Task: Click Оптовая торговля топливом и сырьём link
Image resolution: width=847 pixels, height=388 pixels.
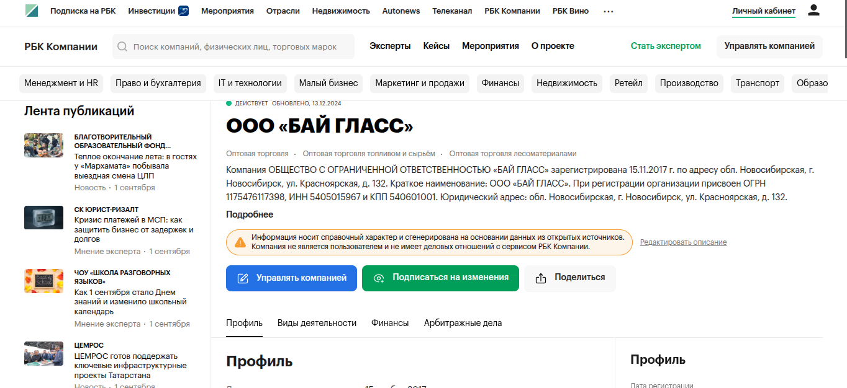Action: pyautogui.click(x=369, y=154)
